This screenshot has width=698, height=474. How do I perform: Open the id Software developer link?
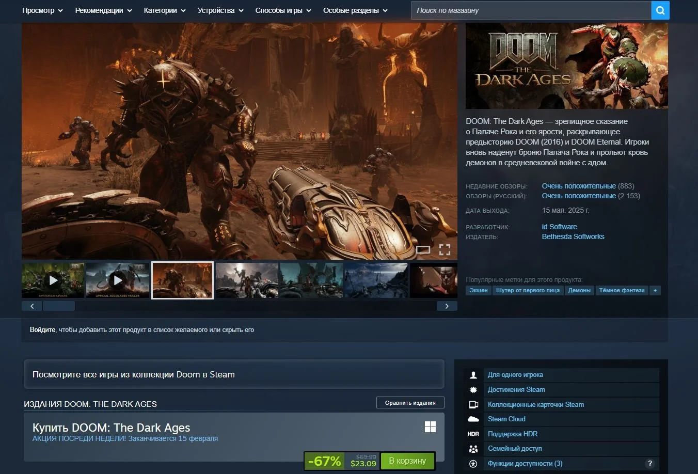point(559,227)
